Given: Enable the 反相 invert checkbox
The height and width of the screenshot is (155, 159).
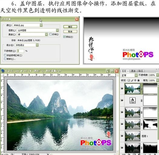Looking at the screenshot, I should pyautogui.click(x=50, y=34).
